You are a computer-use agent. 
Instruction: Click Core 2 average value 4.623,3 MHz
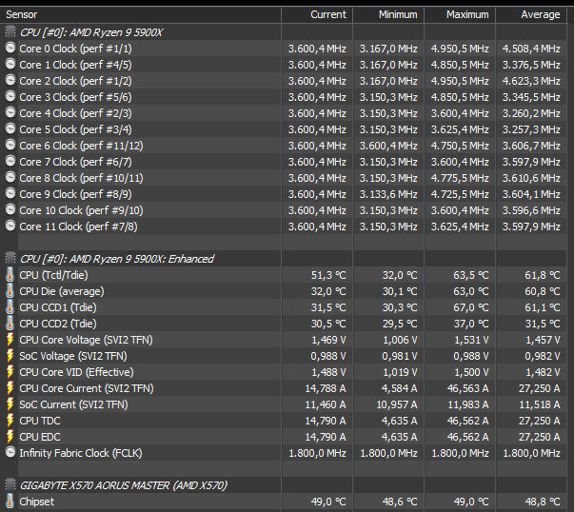[531, 81]
